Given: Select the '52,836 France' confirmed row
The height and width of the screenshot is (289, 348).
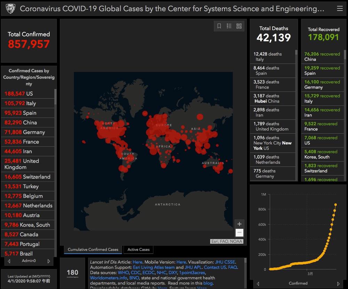Looking at the screenshot, I should click(x=28, y=142).
